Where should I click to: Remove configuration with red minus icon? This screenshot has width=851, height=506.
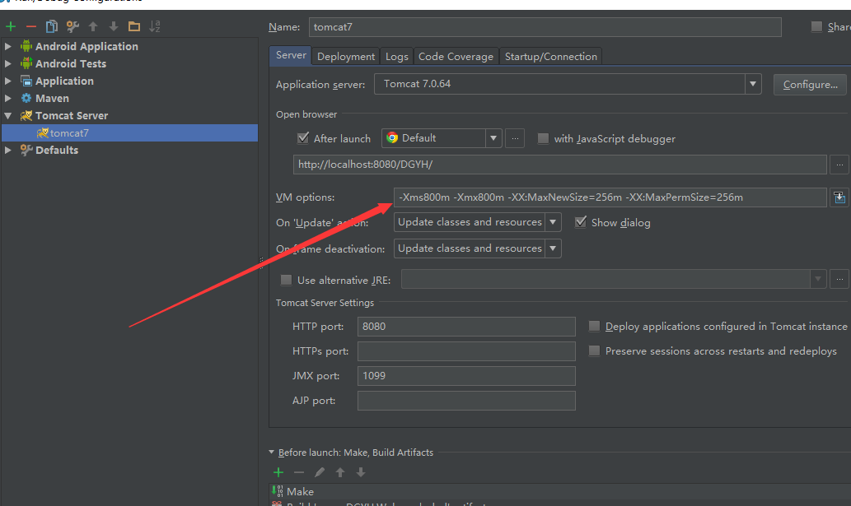31,26
